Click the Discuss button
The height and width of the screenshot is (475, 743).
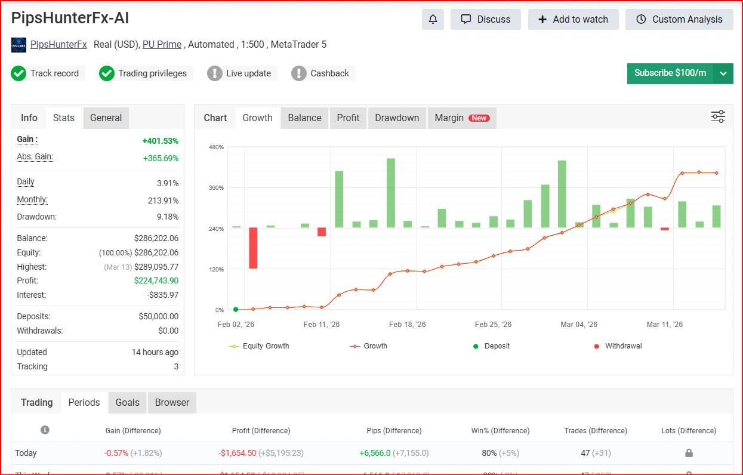point(486,19)
